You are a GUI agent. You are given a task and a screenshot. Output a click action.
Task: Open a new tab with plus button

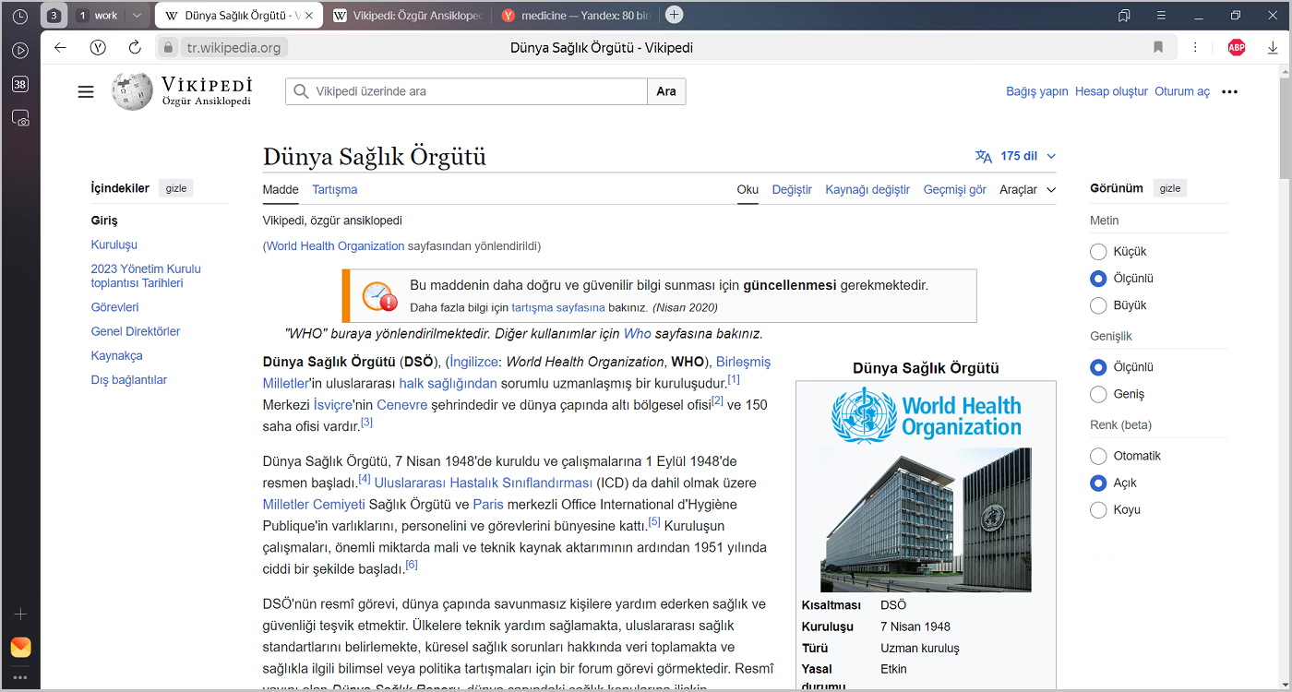point(675,15)
